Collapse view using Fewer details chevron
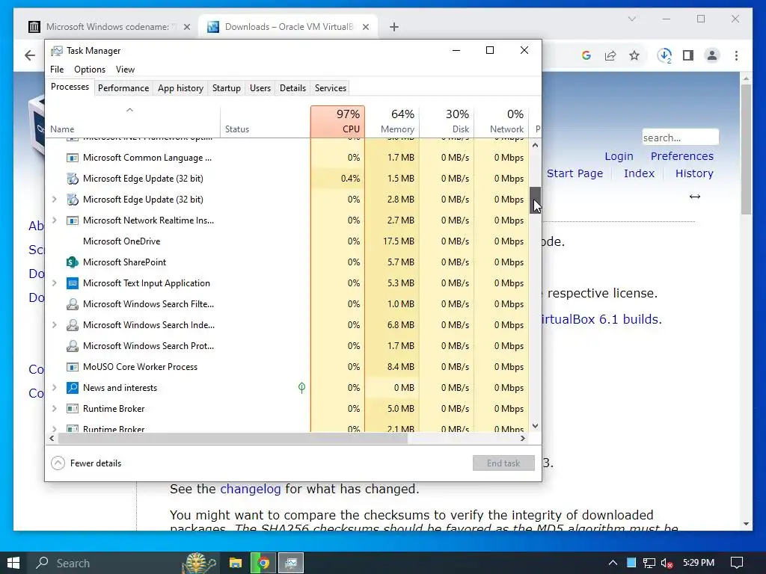766x574 pixels. 58,463
